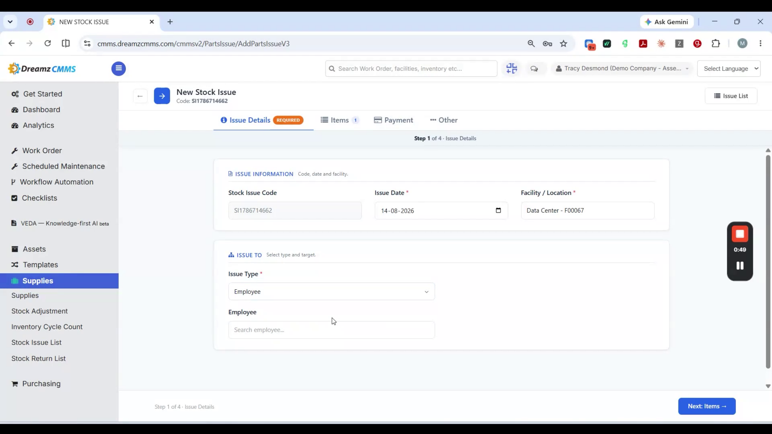Open Stock Adjustment
Image resolution: width=772 pixels, height=434 pixels.
pos(40,311)
